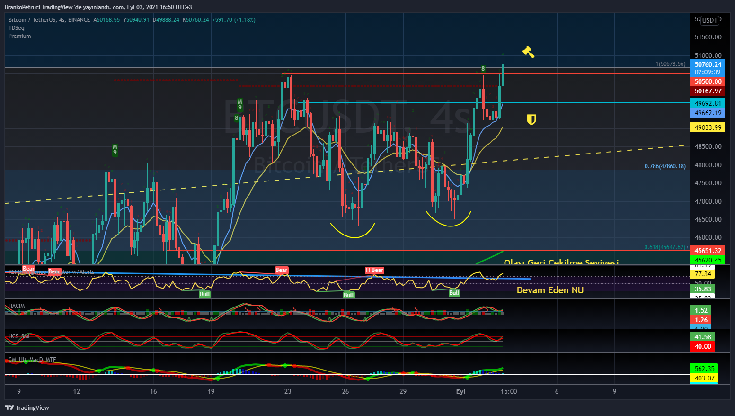Image resolution: width=735 pixels, height=416 pixels.
Task: Click the Eyl month label on time axis
Action: [x=460, y=391]
